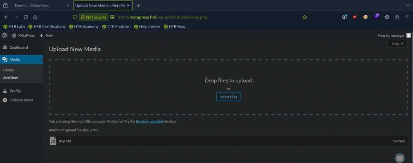Close the Upload New Media tab

click(128, 5)
